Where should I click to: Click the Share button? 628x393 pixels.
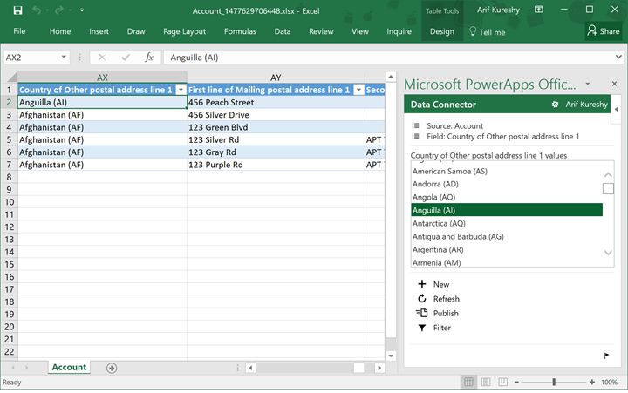click(604, 31)
